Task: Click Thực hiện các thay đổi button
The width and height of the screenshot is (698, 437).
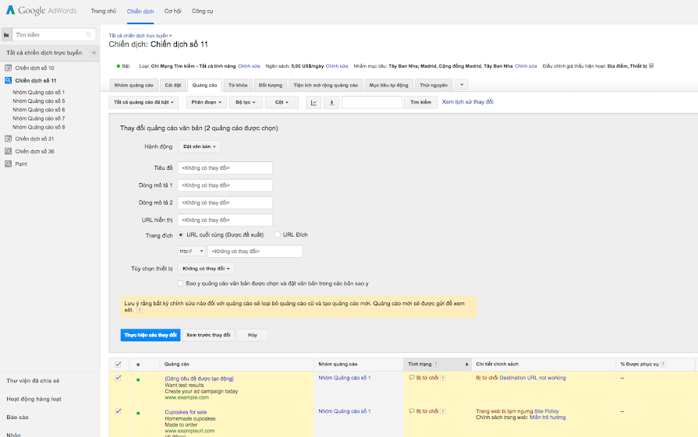Action: 150,335
